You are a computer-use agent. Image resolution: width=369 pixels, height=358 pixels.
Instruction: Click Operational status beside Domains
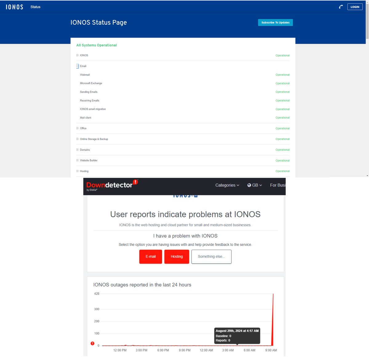coord(282,150)
